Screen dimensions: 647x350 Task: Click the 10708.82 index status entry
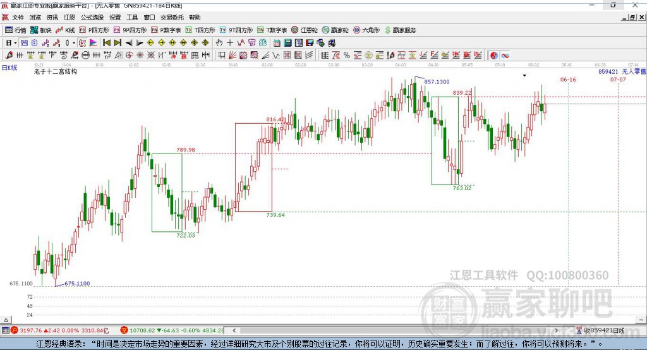[x=172, y=330]
